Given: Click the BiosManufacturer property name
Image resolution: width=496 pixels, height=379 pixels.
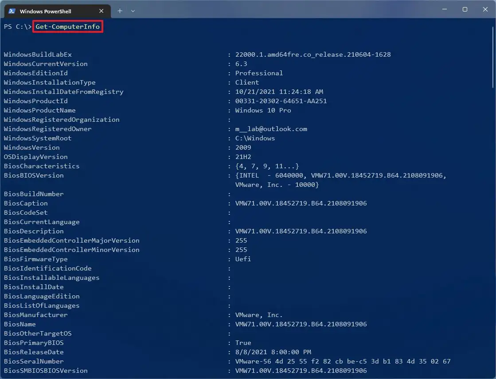Looking at the screenshot, I should pos(36,315).
